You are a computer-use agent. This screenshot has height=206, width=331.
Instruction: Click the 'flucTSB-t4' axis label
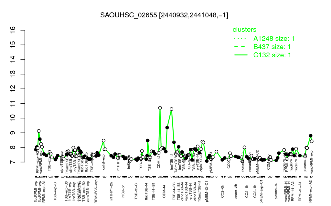[x=147, y=191]
